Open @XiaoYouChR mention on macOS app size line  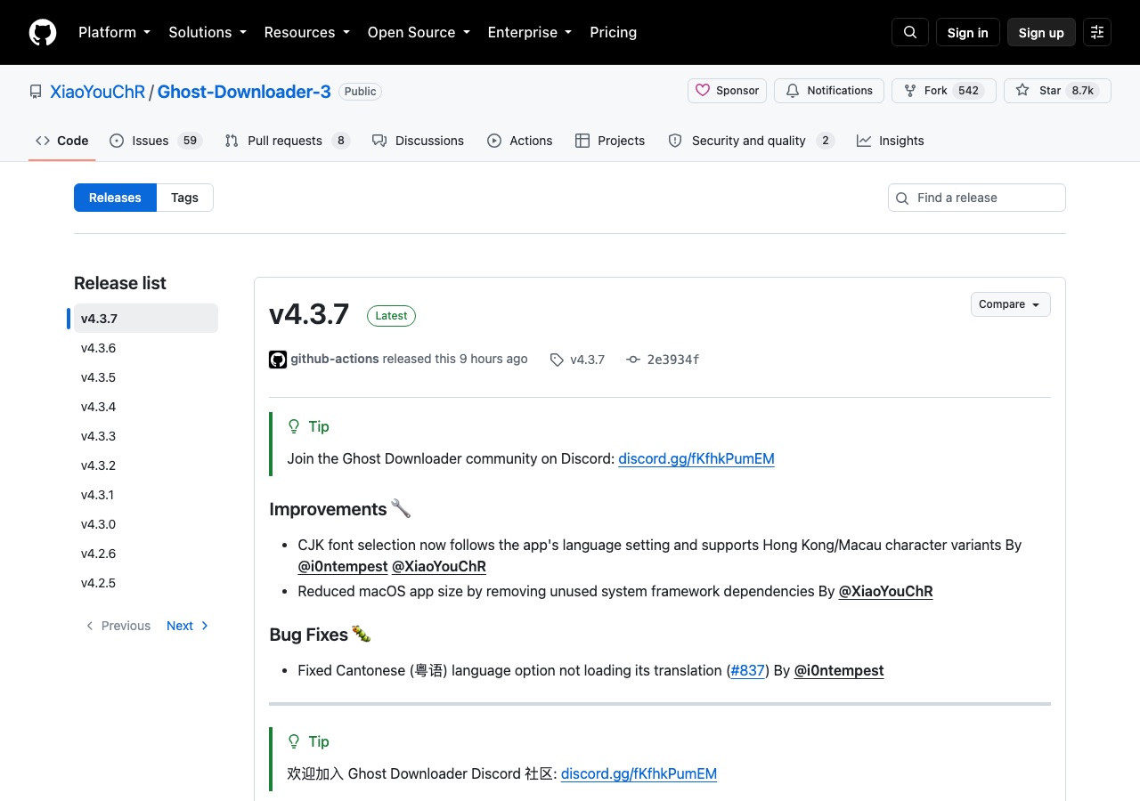click(x=886, y=591)
